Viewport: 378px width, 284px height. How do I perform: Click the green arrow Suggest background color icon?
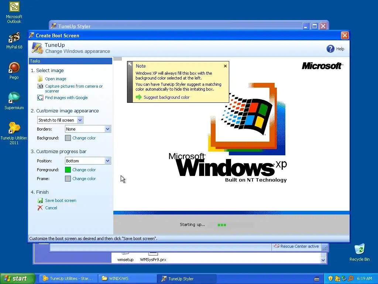coord(139,97)
